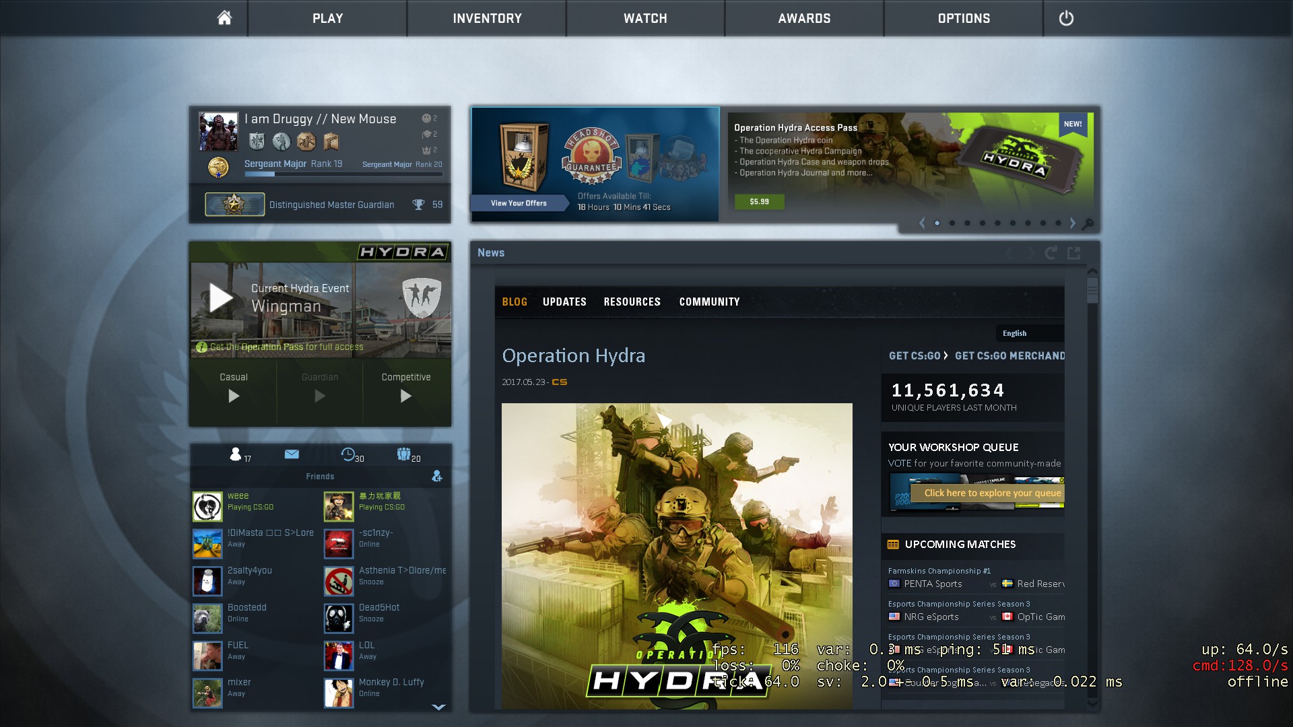
Task: Click the power quit icon
Action: 1066,18
